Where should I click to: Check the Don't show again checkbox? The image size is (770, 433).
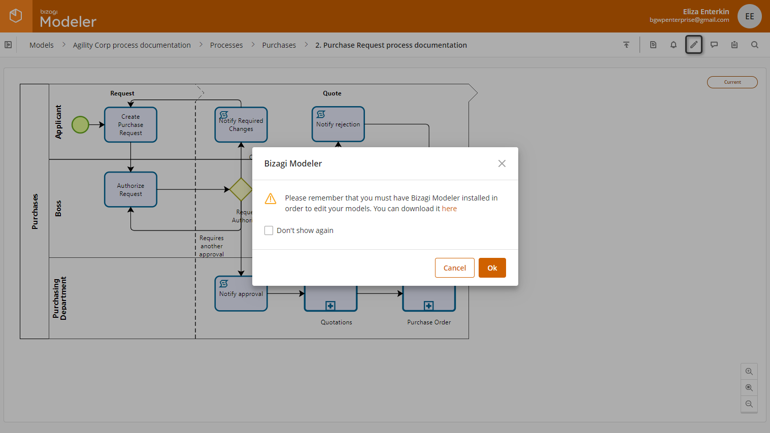[269, 230]
